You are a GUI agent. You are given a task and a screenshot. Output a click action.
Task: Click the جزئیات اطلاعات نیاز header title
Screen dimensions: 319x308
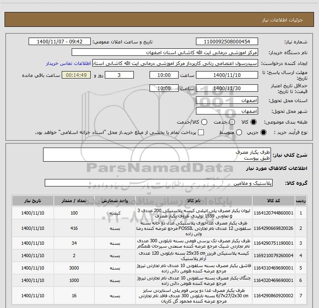[282, 20]
